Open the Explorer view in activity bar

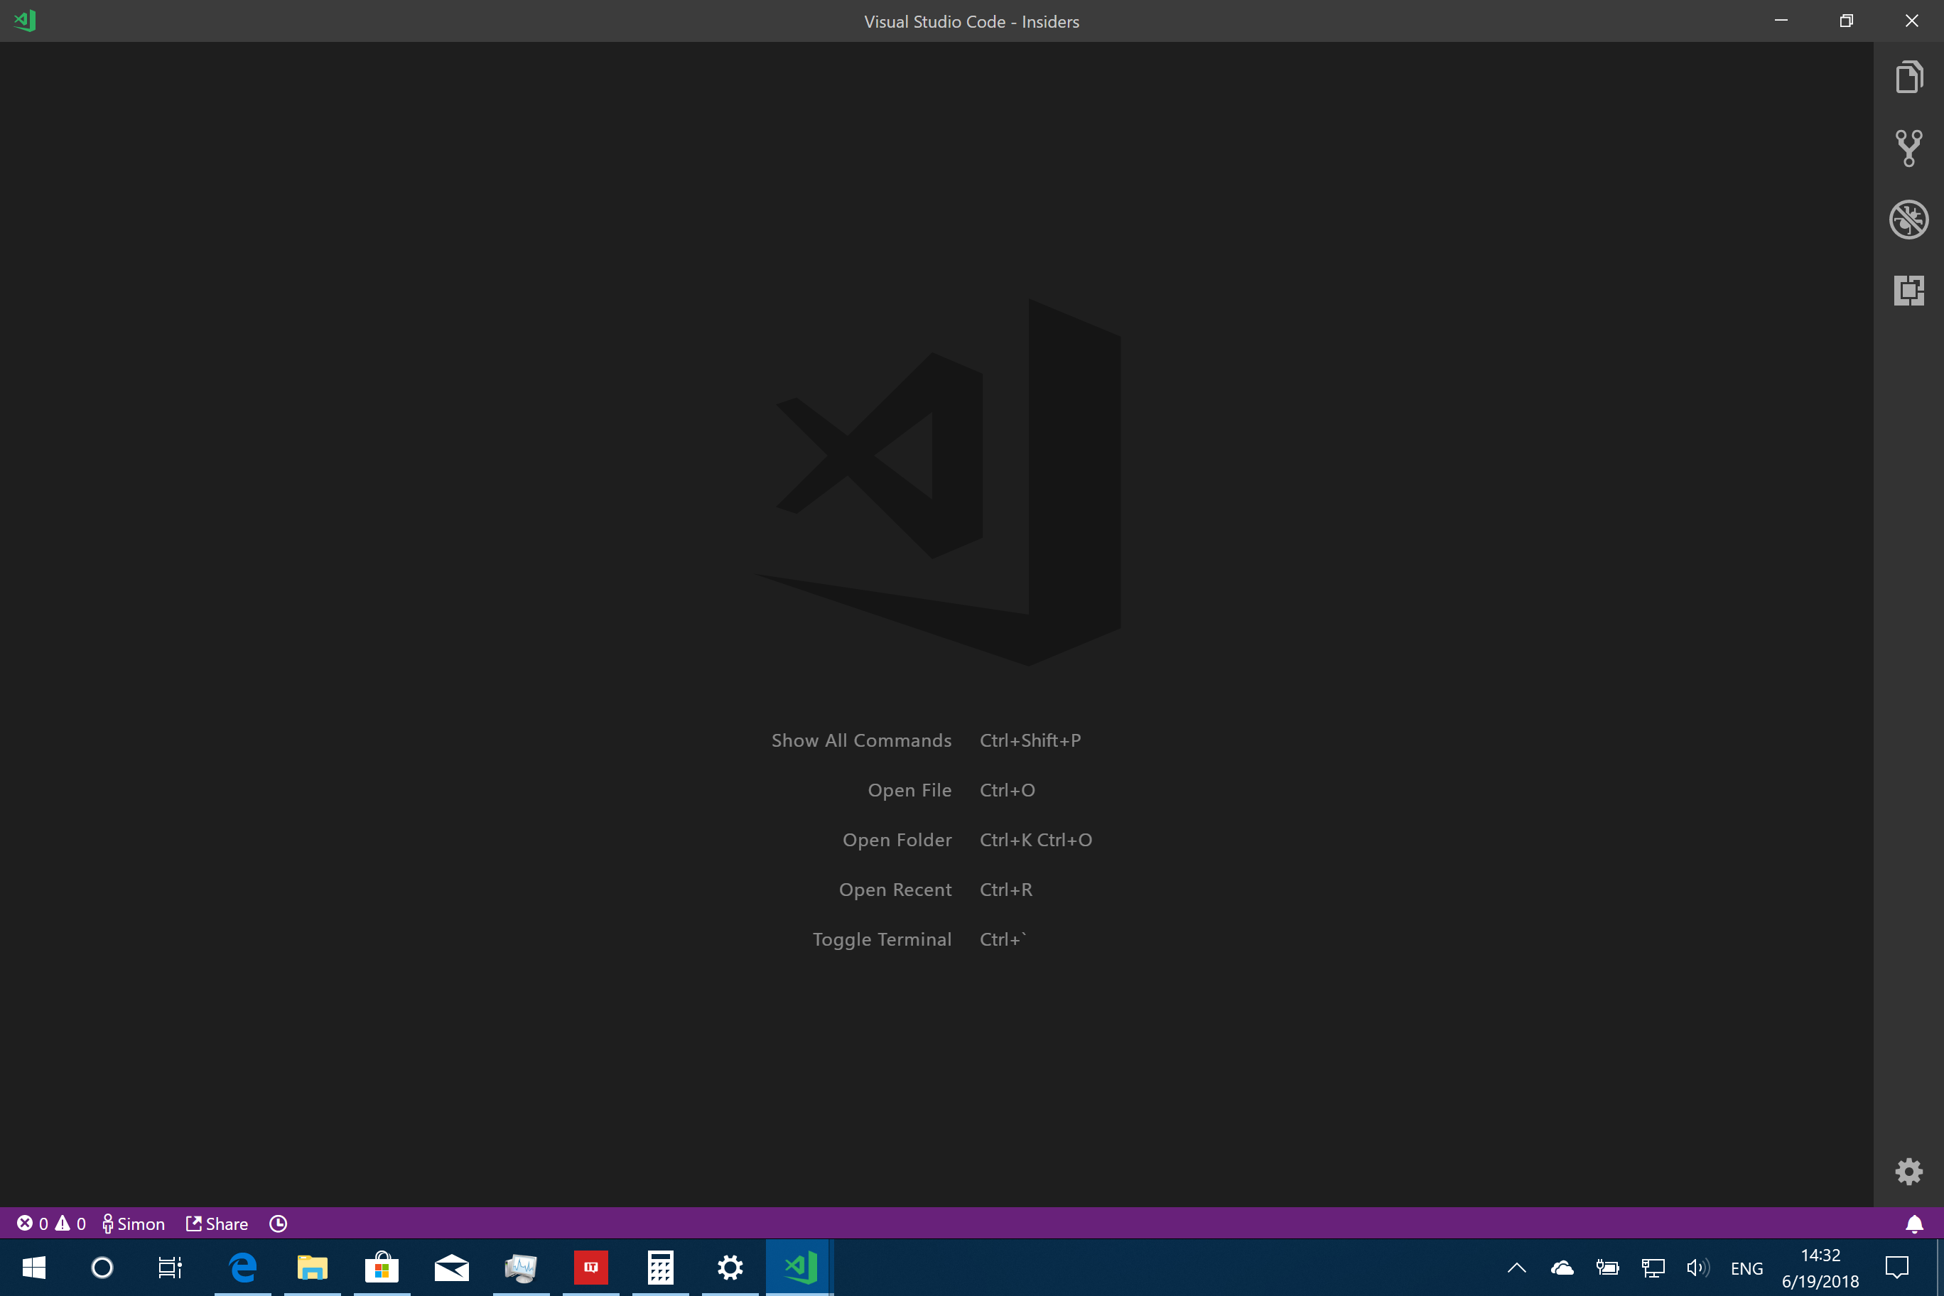click(1908, 77)
